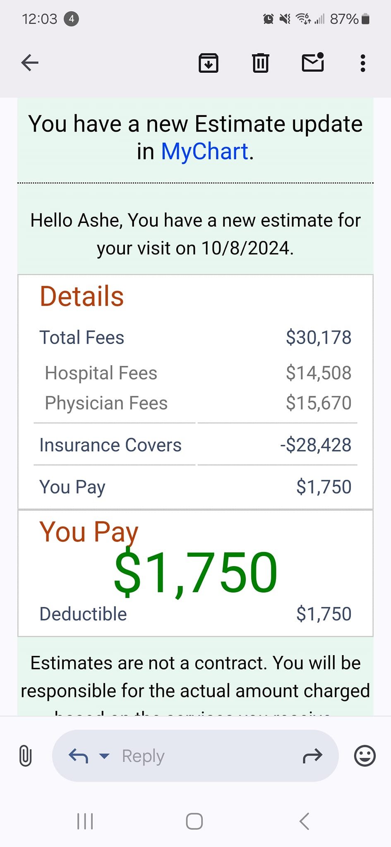The height and width of the screenshot is (847, 391).
Task: Tap the forward arrow icon
Action: coord(312,756)
